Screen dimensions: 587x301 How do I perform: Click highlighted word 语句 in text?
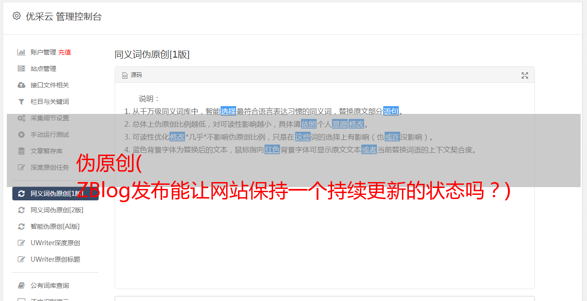pos(391,111)
